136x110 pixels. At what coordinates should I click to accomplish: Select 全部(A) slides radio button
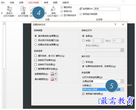(83, 36)
